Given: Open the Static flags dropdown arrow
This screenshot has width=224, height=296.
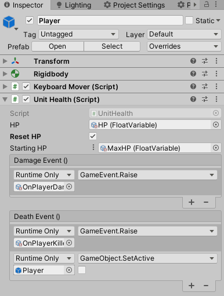Looking at the screenshot, I should point(218,20).
